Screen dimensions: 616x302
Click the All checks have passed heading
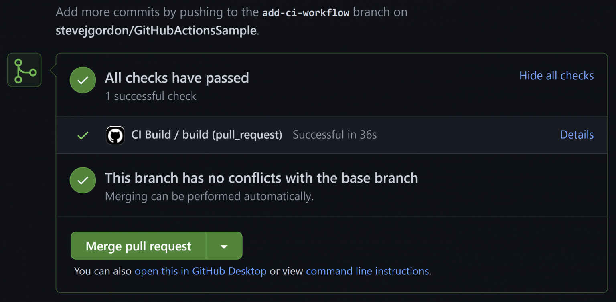pyautogui.click(x=176, y=78)
